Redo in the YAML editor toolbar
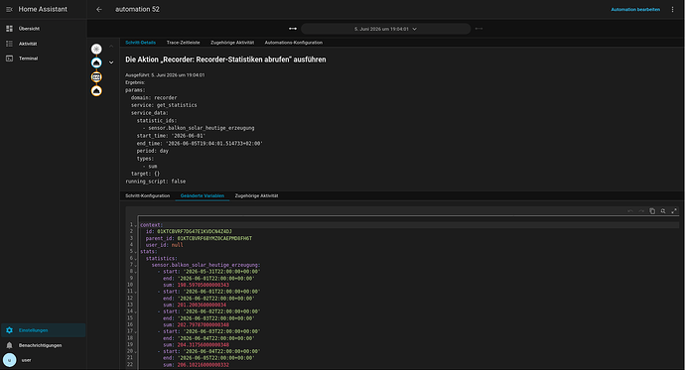Screen dimensions: 685x370 pyautogui.click(x=641, y=211)
